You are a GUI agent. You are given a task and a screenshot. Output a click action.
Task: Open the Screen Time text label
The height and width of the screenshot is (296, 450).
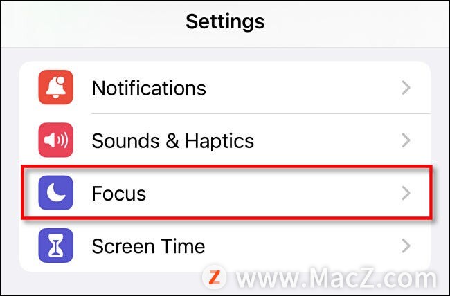[x=148, y=246]
